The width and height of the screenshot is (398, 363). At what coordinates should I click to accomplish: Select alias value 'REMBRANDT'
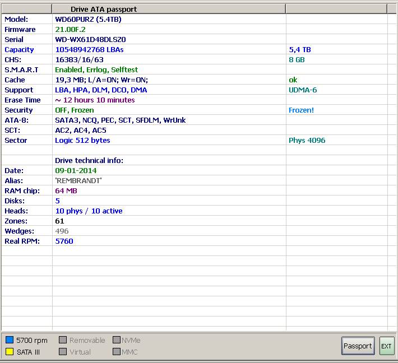[78, 181]
